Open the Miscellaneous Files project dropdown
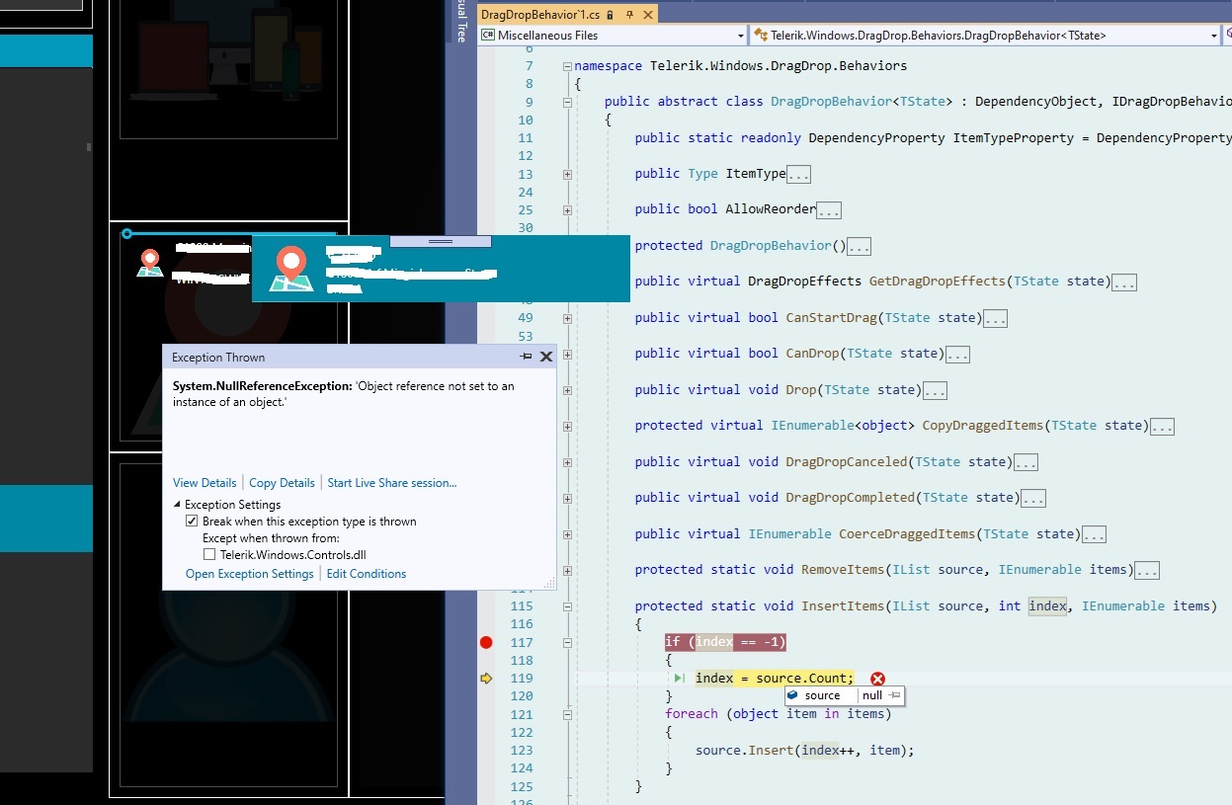 pos(741,36)
